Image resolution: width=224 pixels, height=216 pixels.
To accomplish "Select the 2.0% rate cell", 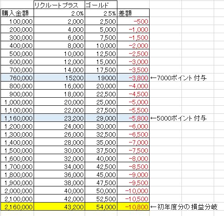I will (59, 13).
